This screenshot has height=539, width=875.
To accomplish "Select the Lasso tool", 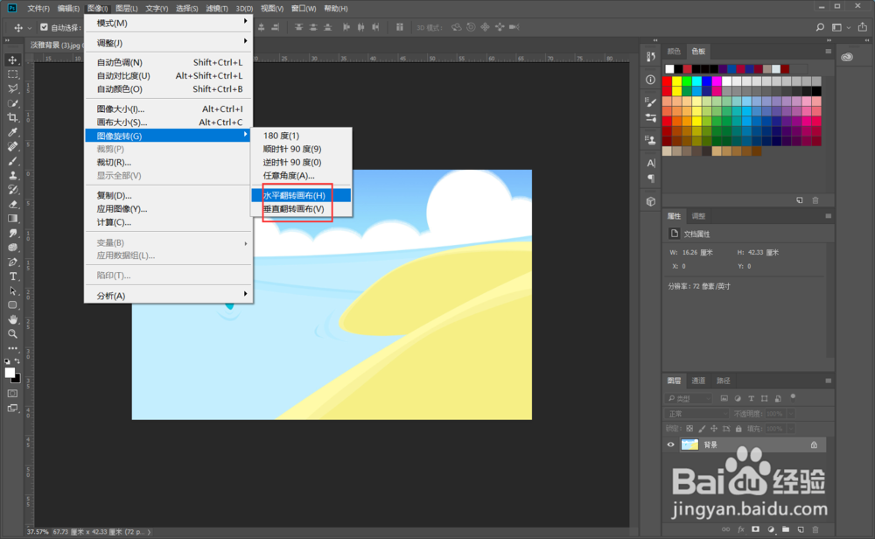I will tap(12, 88).
